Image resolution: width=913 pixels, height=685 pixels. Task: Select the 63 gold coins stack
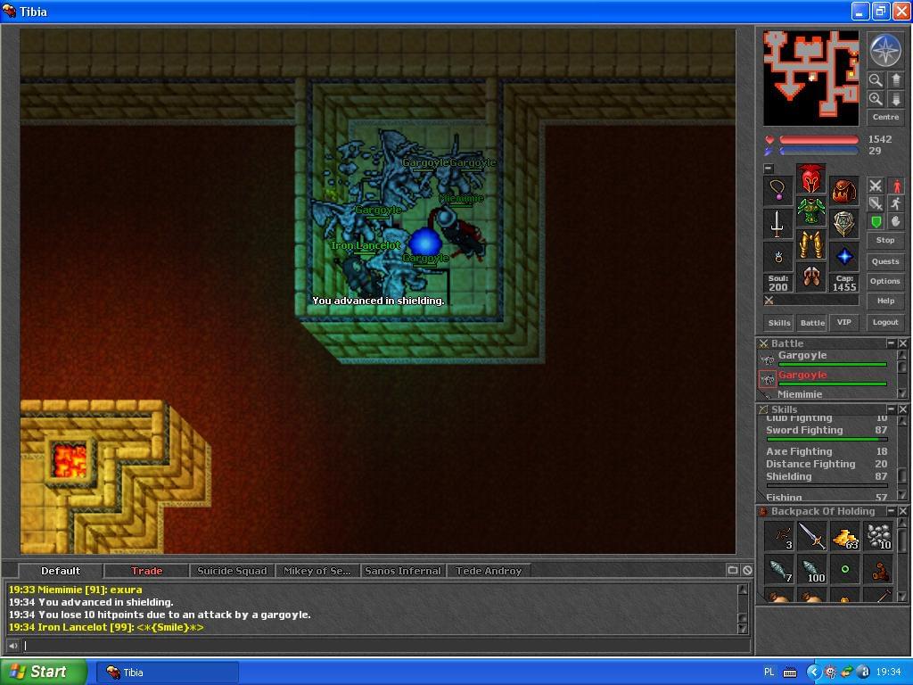(x=845, y=536)
